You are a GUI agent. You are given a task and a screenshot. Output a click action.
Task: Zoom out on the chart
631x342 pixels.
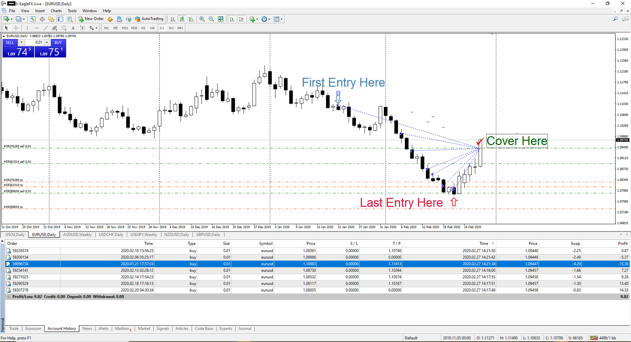211,19
